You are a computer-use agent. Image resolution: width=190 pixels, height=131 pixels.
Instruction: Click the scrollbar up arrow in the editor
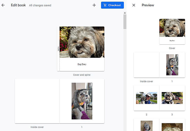pos(125,13)
